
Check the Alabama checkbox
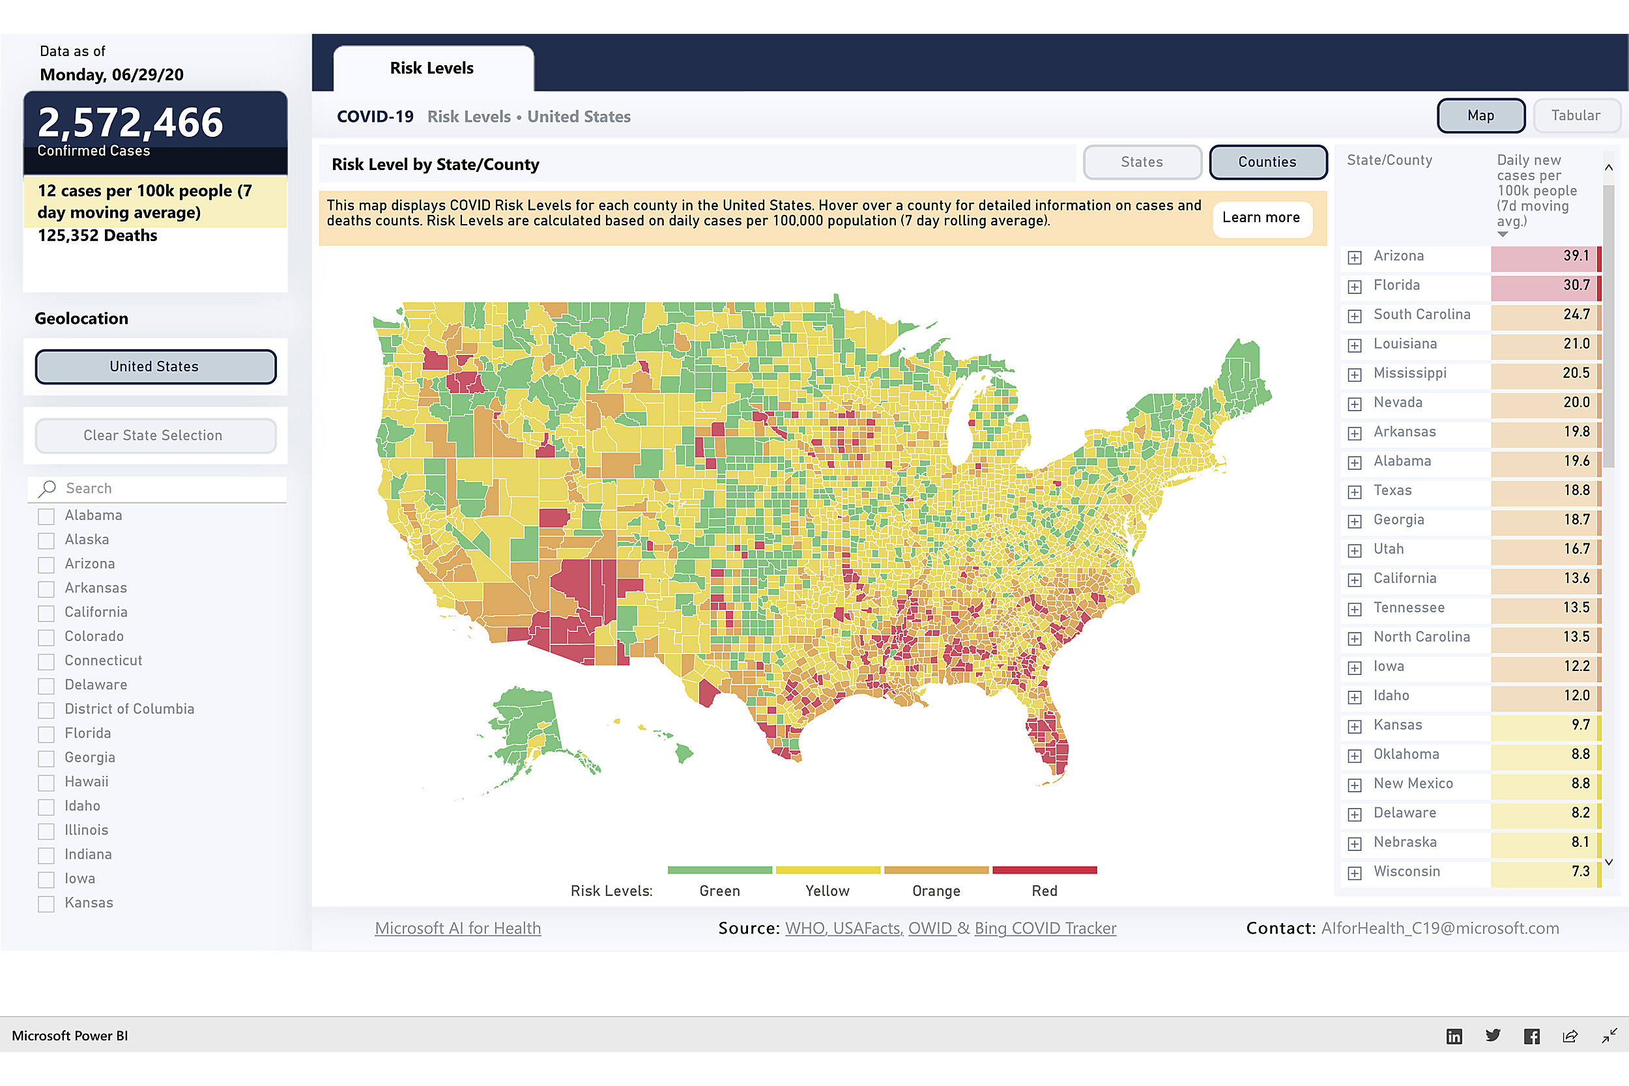pyautogui.click(x=46, y=516)
